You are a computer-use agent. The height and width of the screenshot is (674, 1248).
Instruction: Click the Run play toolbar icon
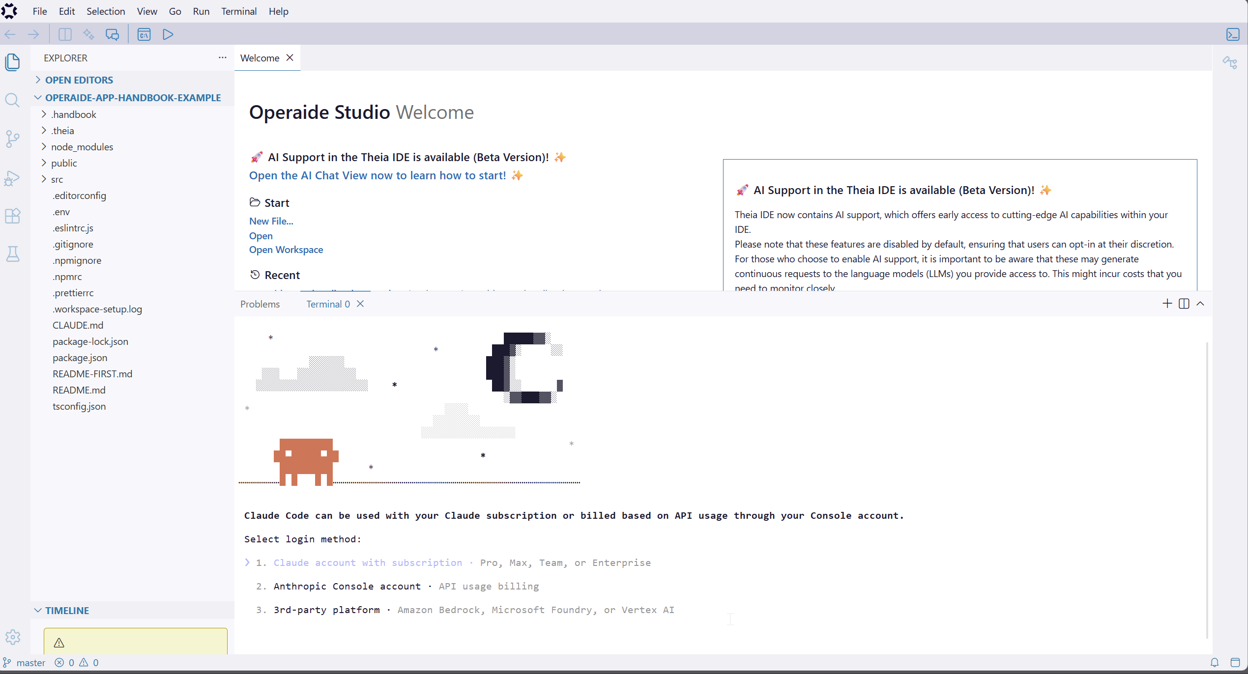tap(168, 34)
